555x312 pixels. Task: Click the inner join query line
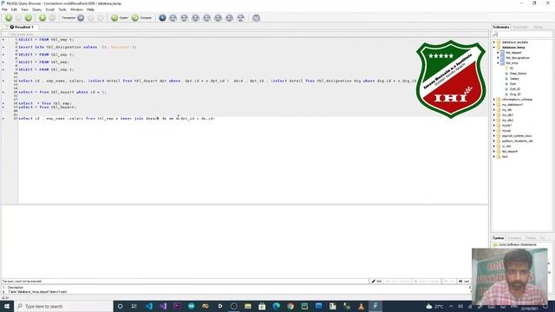tap(116, 119)
